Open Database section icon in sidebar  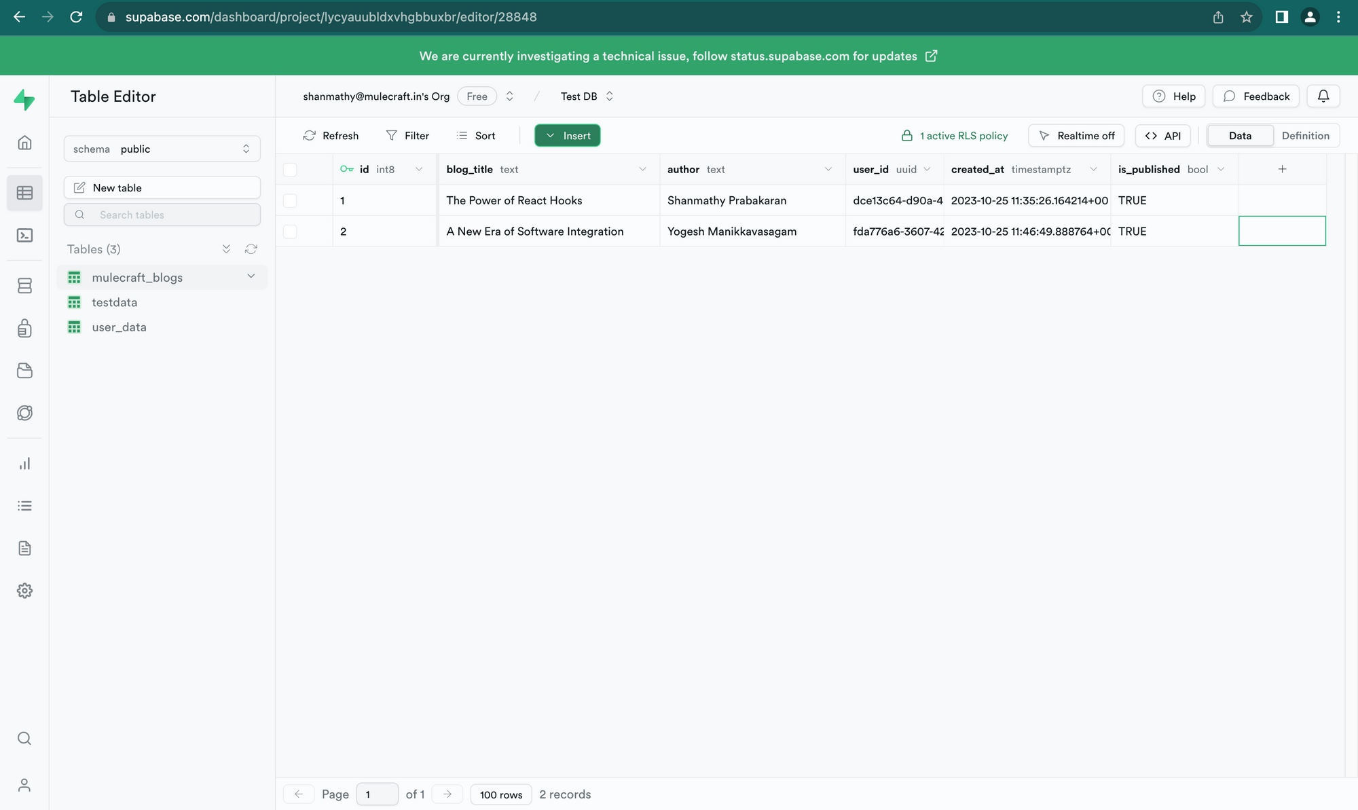click(x=24, y=286)
